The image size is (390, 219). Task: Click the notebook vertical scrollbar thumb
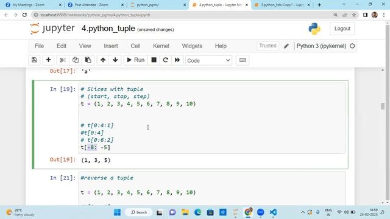[x=383, y=106]
